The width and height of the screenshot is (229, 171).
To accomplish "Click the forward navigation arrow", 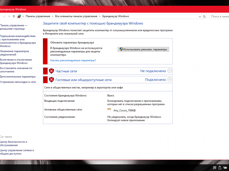I will click(4, 17).
